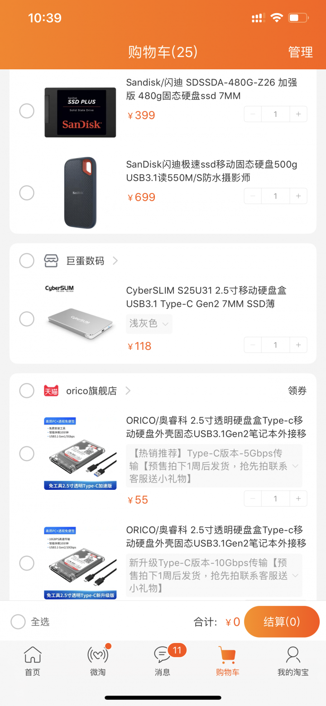326x706 pixels.
Task: Select all items from orico旗舰店
Action: [x=27, y=390]
